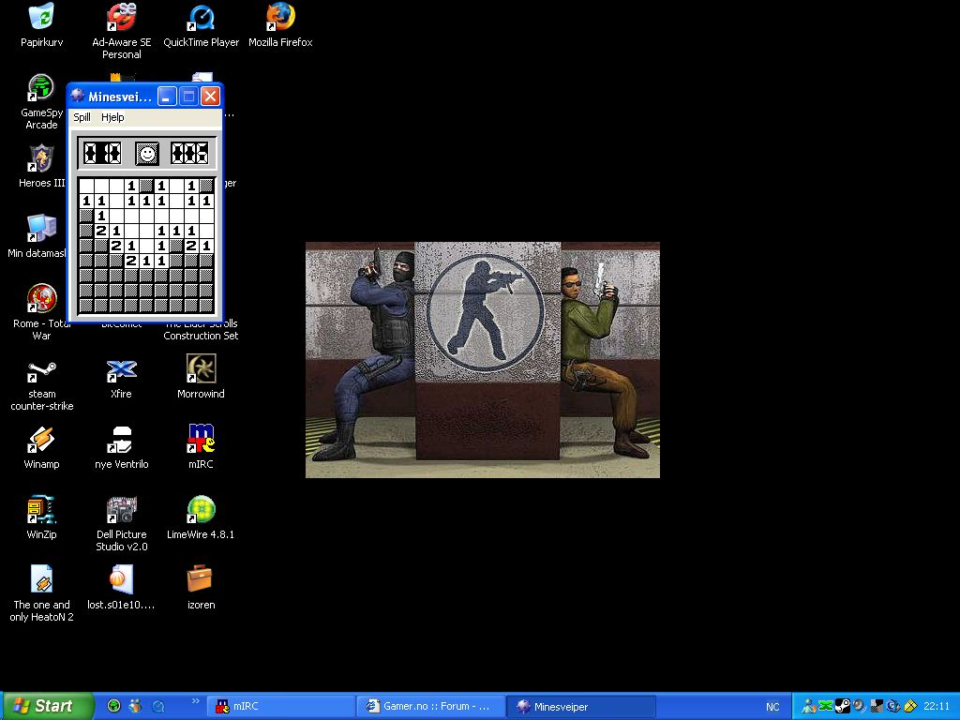
Task: Minimize the Minesveiper window
Action: pos(167,97)
